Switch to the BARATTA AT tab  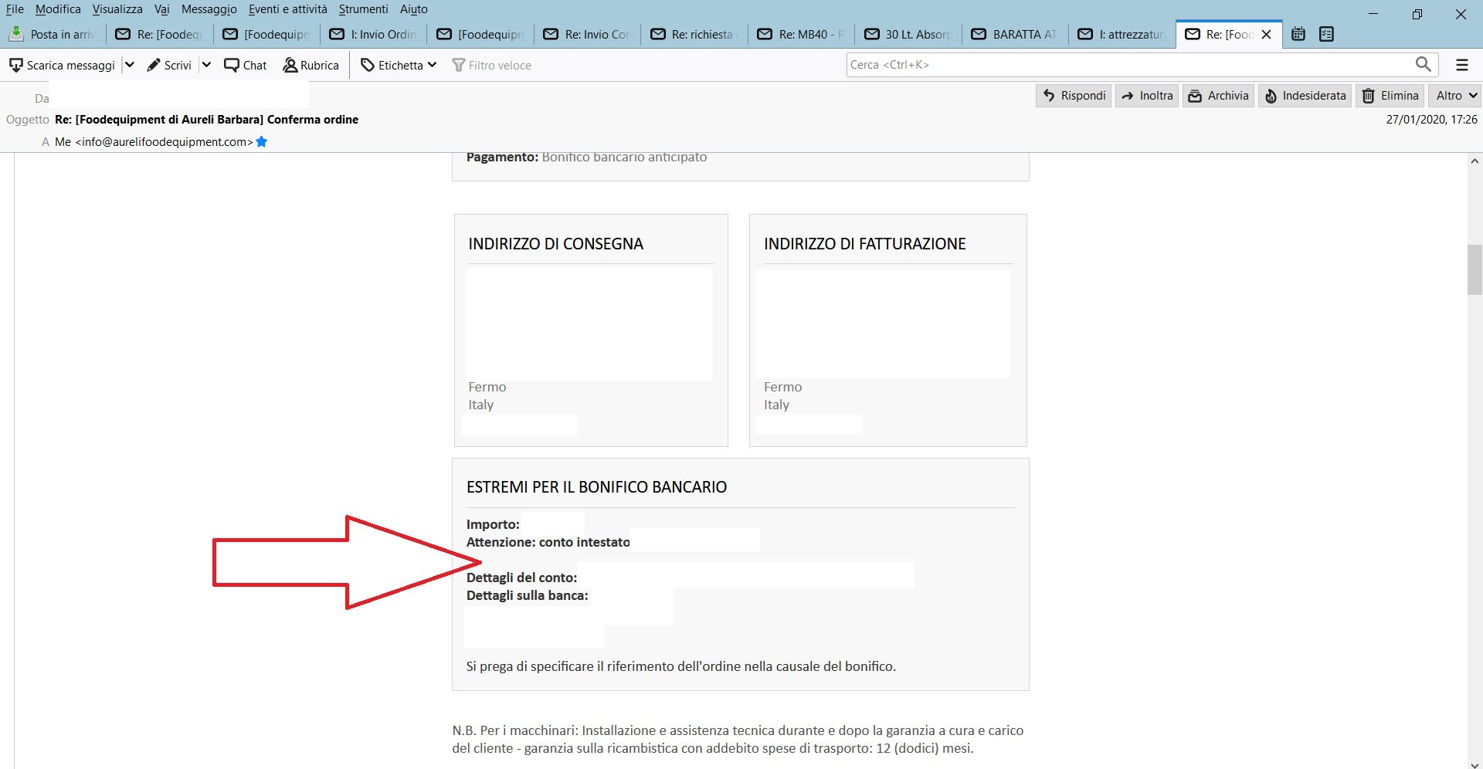tap(1014, 34)
